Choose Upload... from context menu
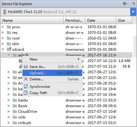137x127 pixels. coord(52,73)
